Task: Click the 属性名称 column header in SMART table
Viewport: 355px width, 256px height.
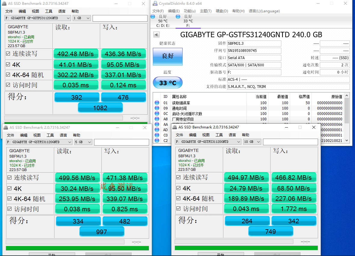Action: [x=179, y=97]
